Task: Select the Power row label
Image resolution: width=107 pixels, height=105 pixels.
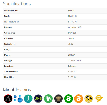Action: tap(7, 55)
